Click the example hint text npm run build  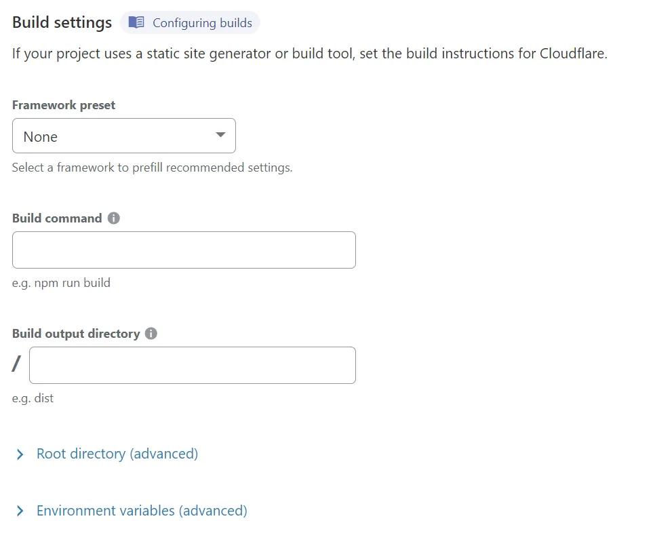(x=61, y=283)
